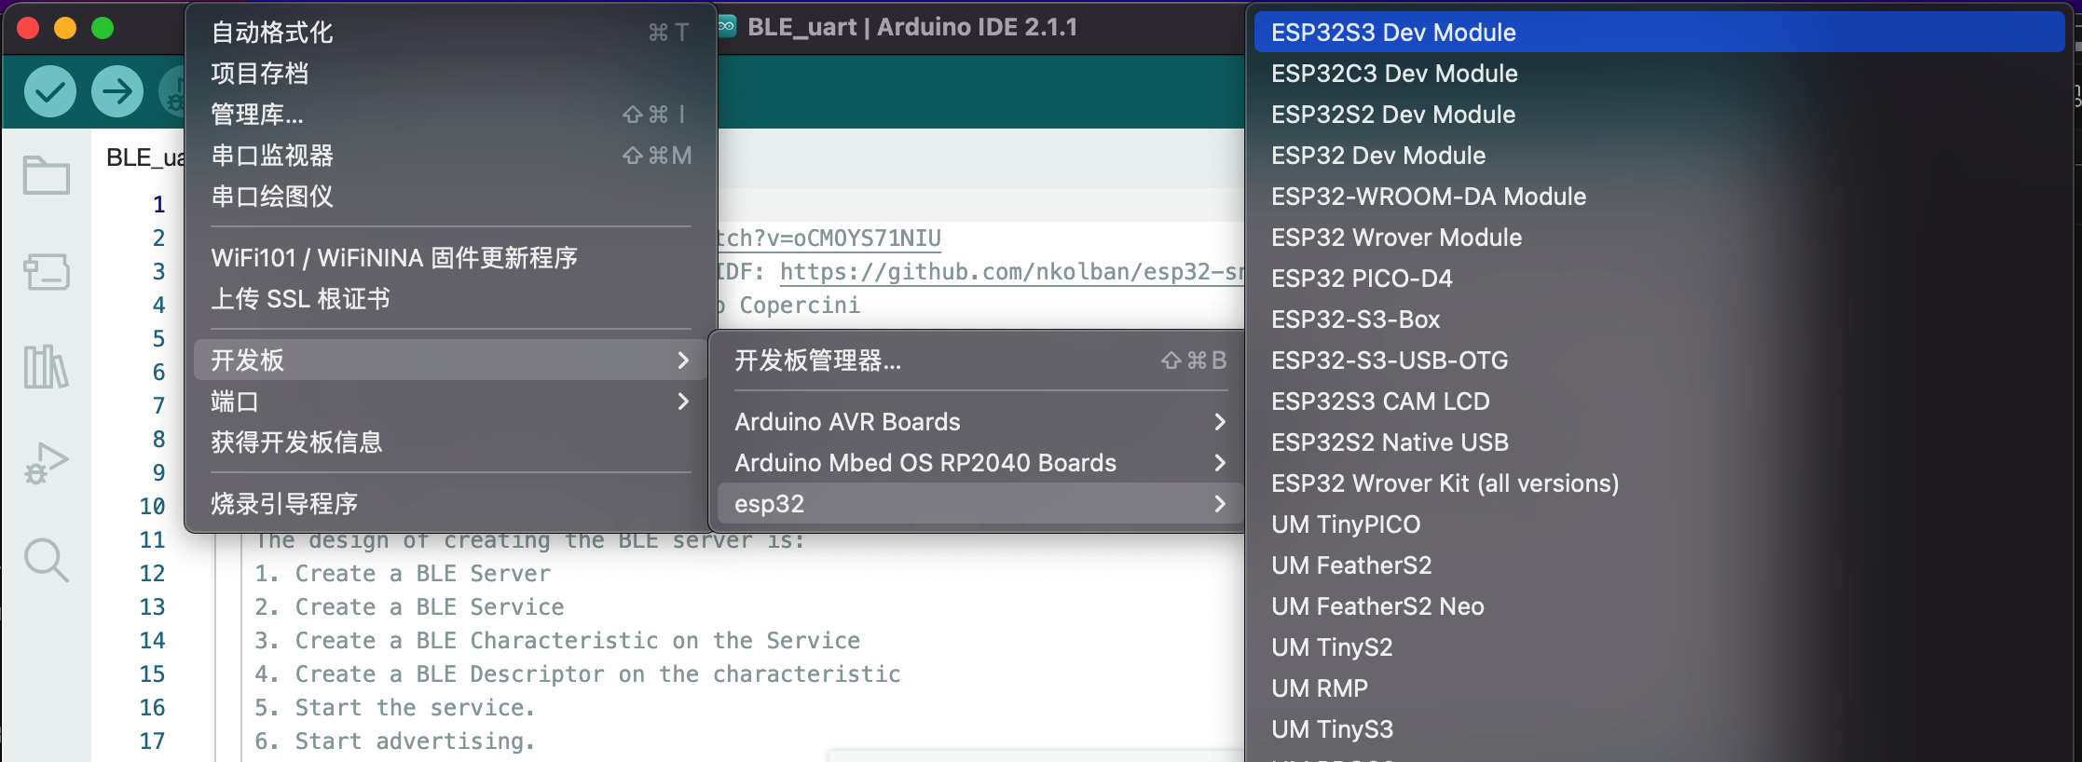Open the github.com/nkolban link in code
This screenshot has height=762, width=2082.
[x=1011, y=272]
